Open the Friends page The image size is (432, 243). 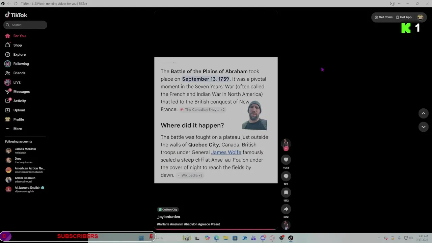[16, 73]
